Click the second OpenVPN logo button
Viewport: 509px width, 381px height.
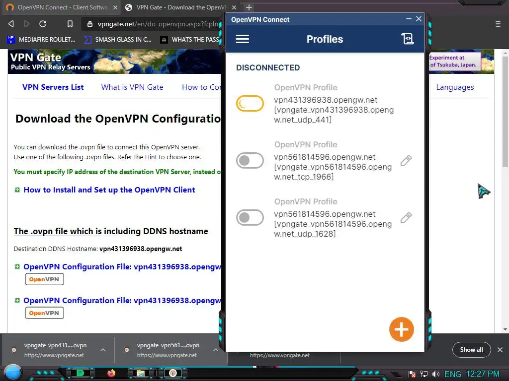click(x=44, y=313)
